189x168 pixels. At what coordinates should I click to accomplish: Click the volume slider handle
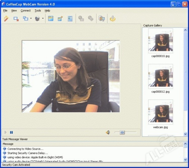coord(122,132)
